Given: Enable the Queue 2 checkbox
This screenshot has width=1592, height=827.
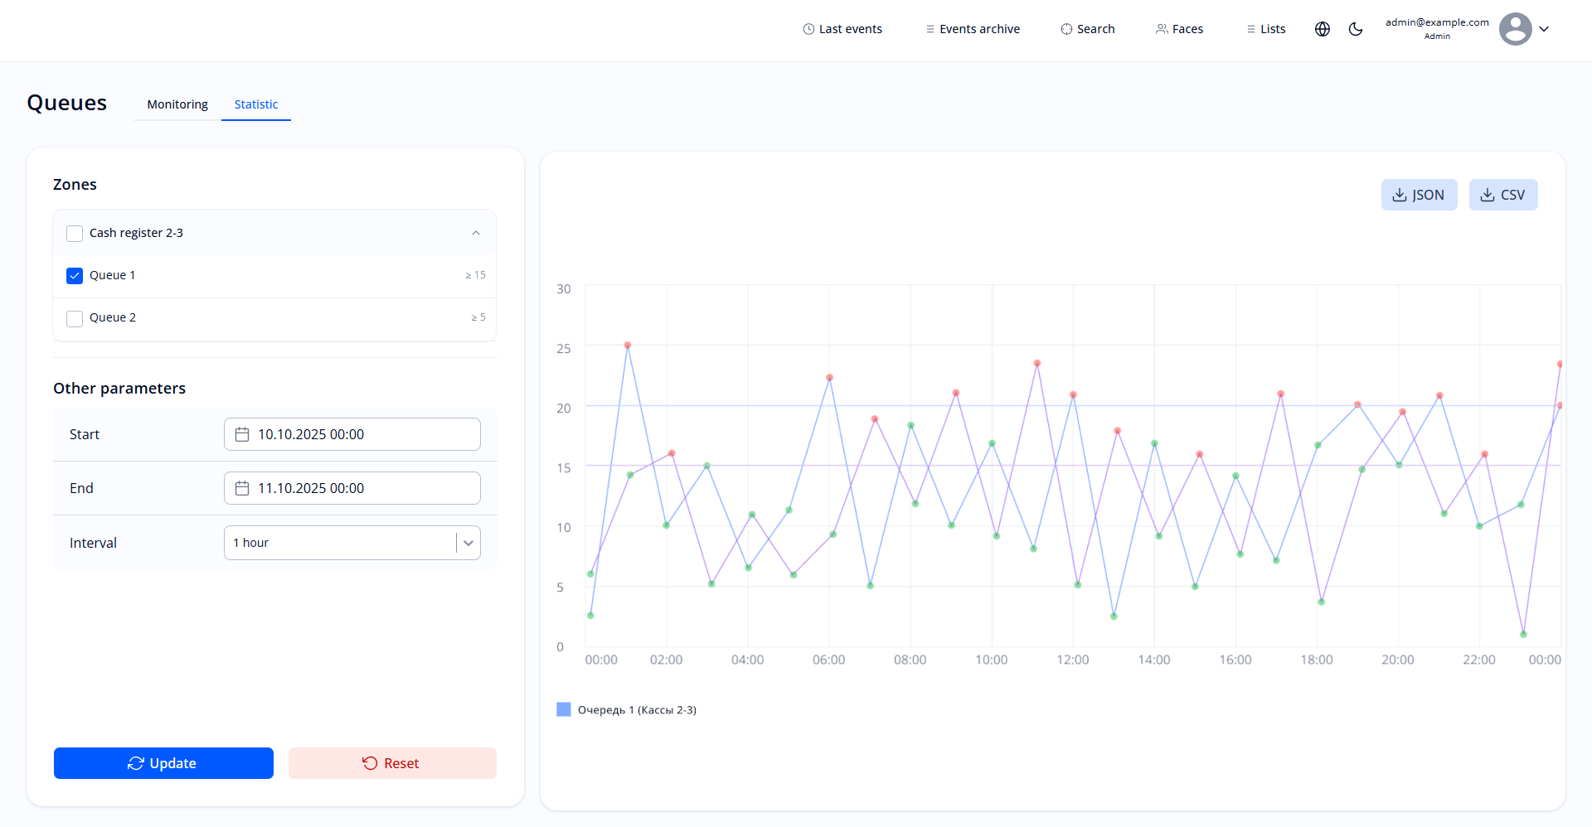Looking at the screenshot, I should (75, 318).
